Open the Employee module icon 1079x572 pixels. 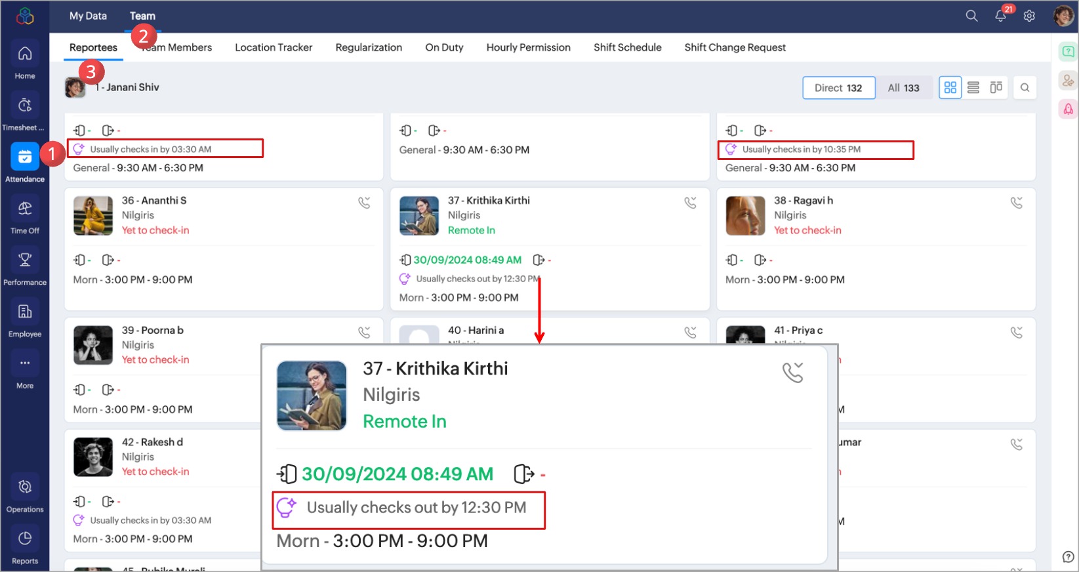[25, 312]
